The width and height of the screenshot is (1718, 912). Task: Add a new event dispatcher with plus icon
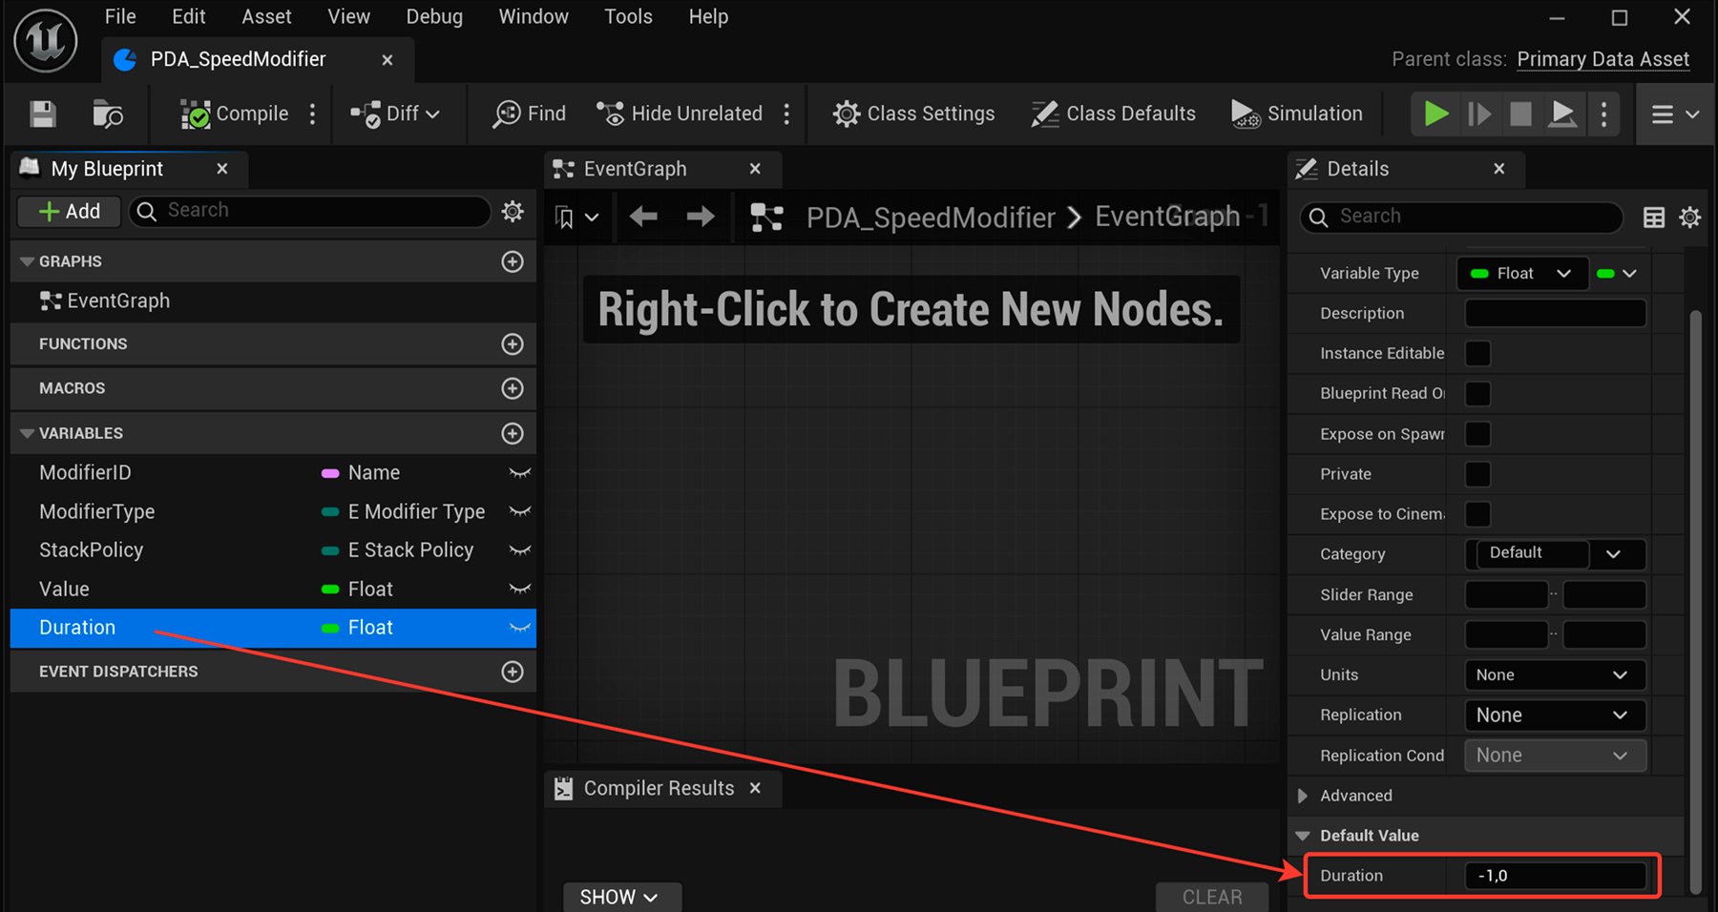(513, 672)
